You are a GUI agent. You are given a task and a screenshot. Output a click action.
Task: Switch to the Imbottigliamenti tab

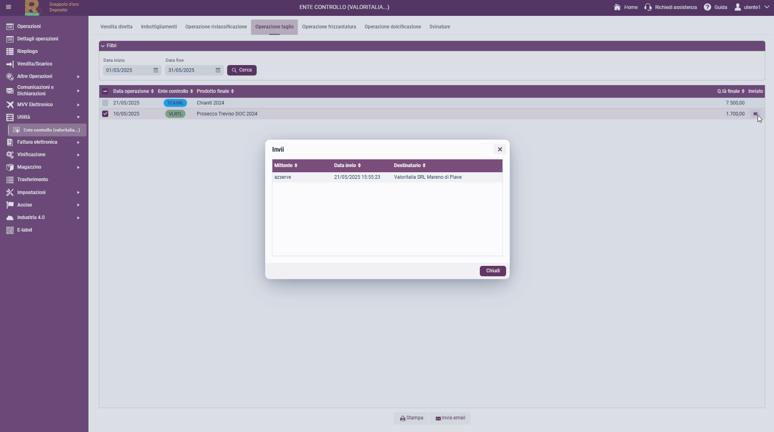tap(159, 27)
